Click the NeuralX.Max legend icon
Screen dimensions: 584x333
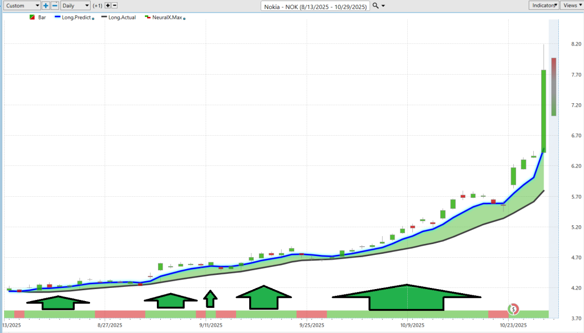[148, 17]
